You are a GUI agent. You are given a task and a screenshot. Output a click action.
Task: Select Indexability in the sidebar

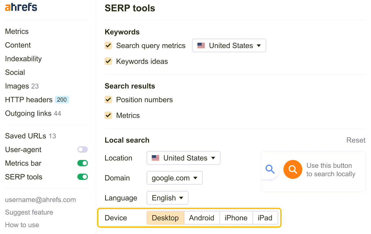point(23,59)
